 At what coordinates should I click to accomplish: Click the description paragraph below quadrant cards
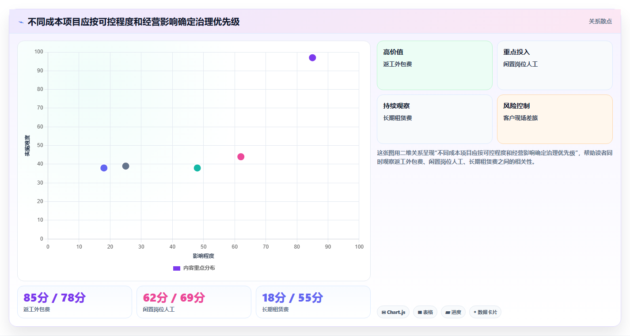pos(494,157)
